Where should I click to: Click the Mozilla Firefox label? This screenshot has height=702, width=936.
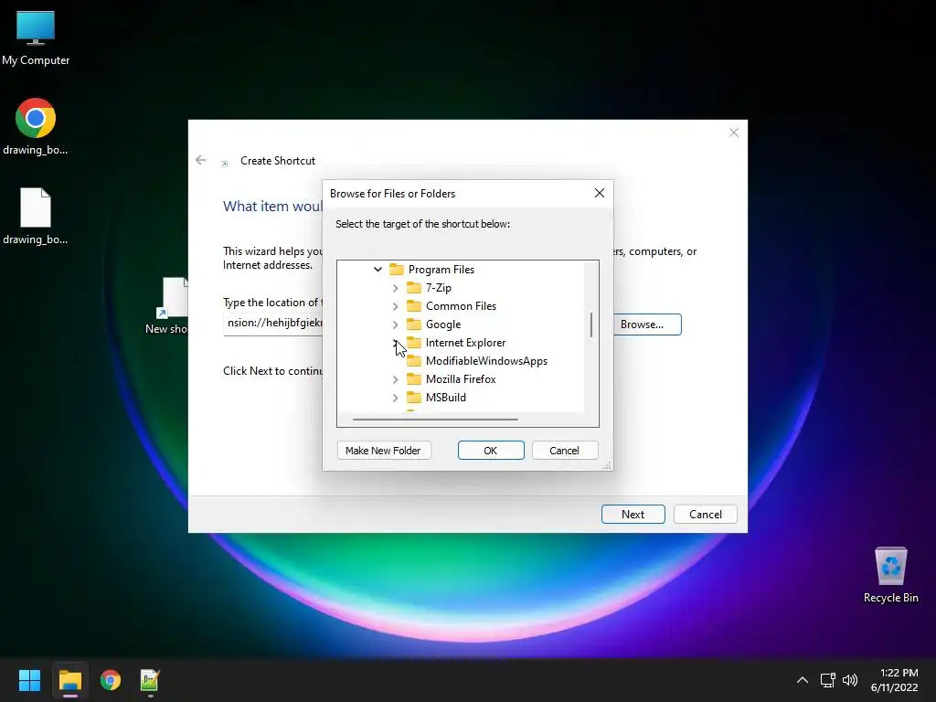tap(461, 379)
